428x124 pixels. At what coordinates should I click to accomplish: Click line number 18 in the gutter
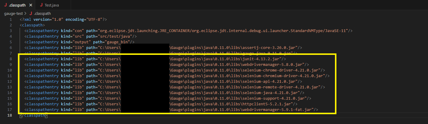[x=10, y=115]
